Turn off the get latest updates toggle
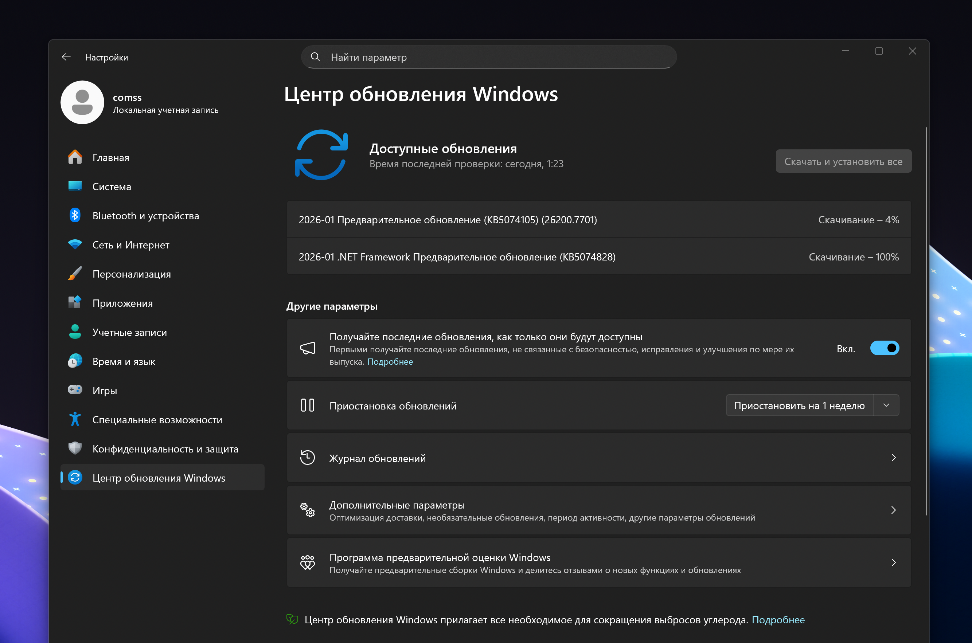The height and width of the screenshot is (643, 972). tap(884, 348)
